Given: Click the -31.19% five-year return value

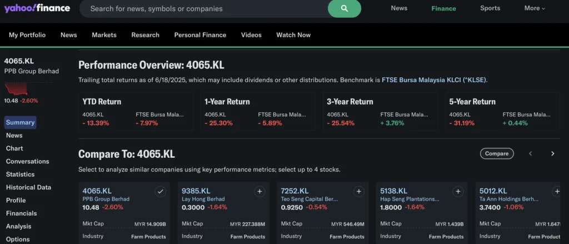Looking at the screenshot, I should [462, 123].
